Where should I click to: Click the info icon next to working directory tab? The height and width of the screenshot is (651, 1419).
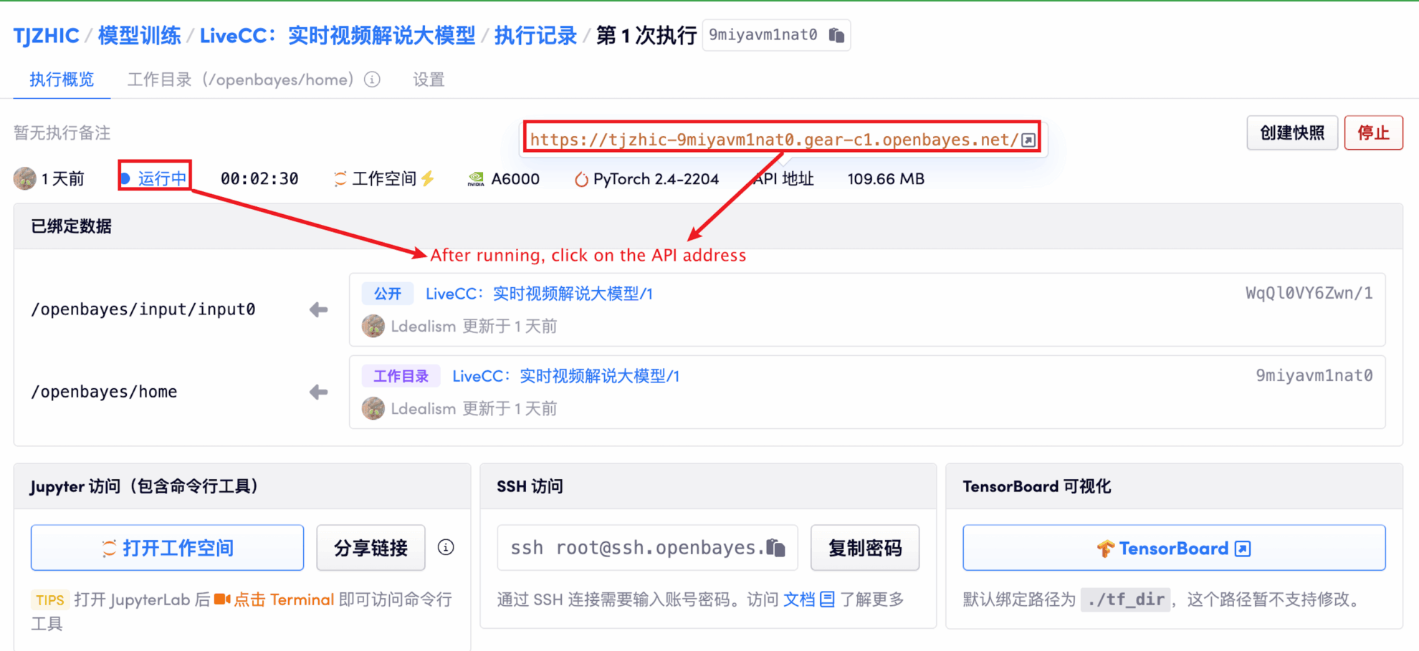372,79
